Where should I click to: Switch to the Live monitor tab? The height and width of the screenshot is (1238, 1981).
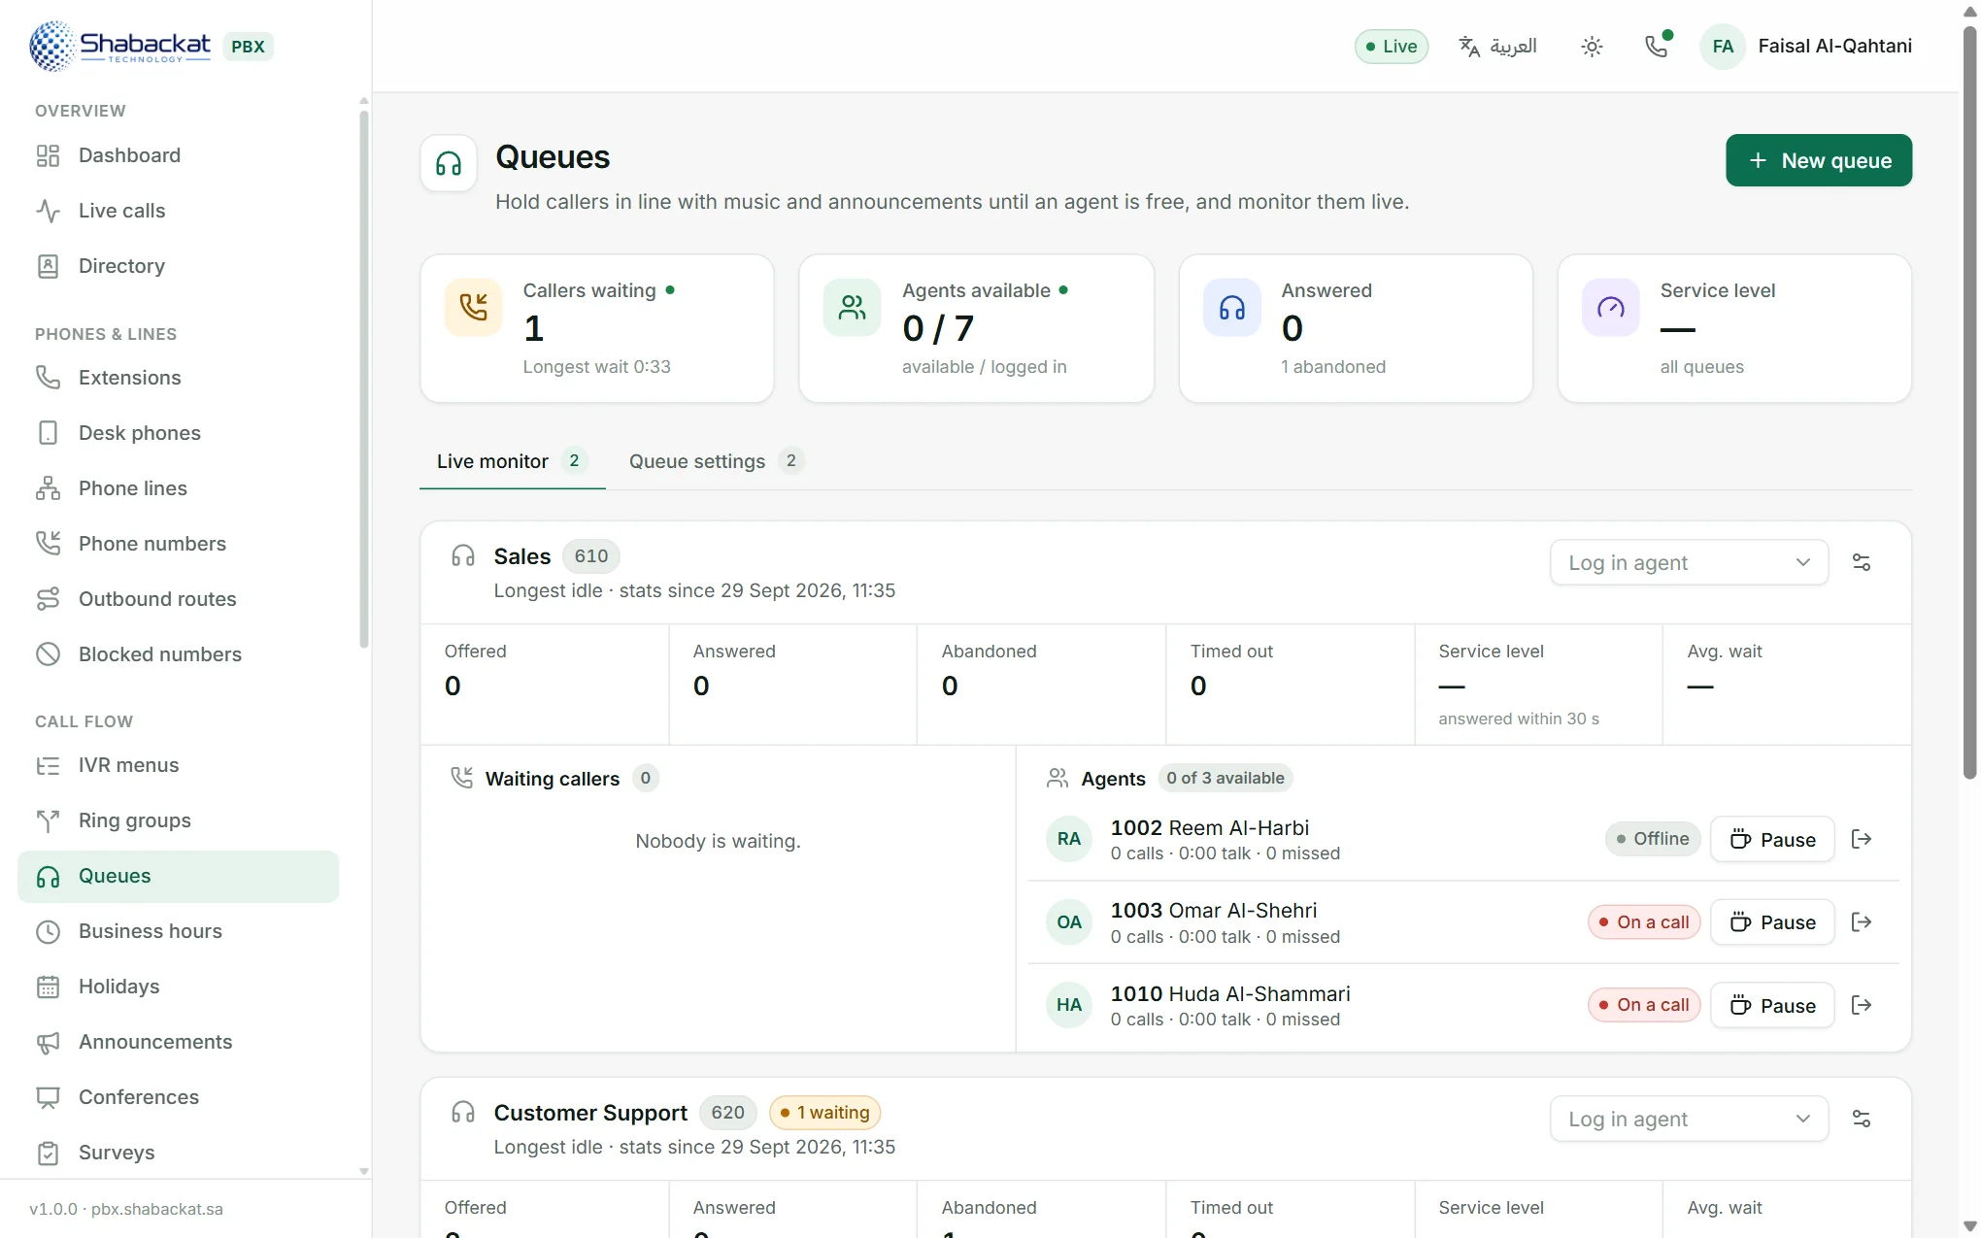[x=512, y=461]
